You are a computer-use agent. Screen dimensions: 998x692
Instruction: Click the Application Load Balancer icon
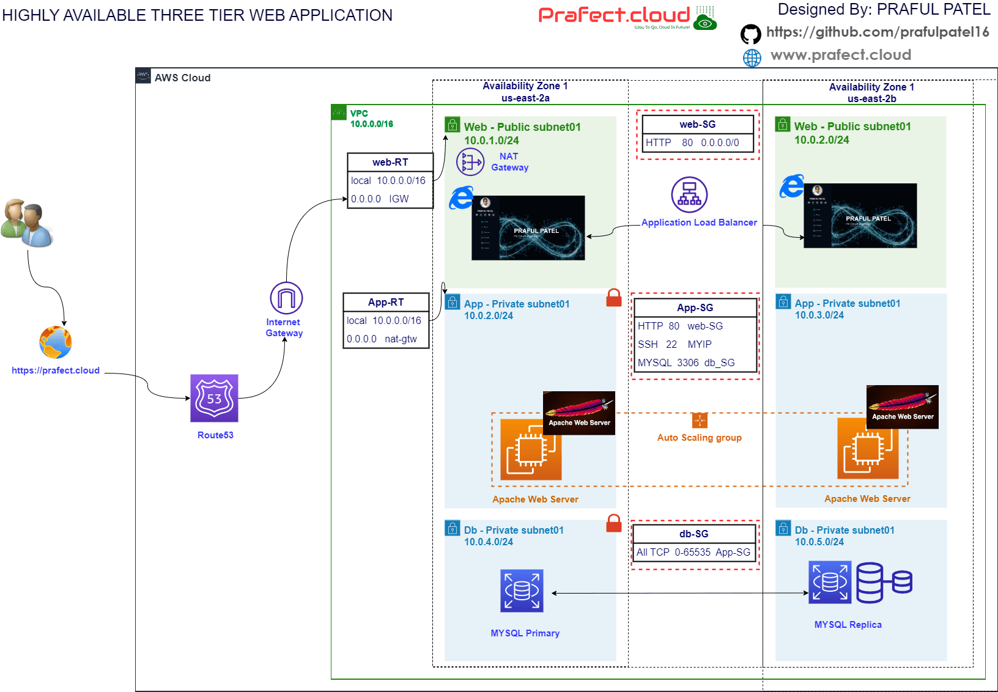pos(690,194)
